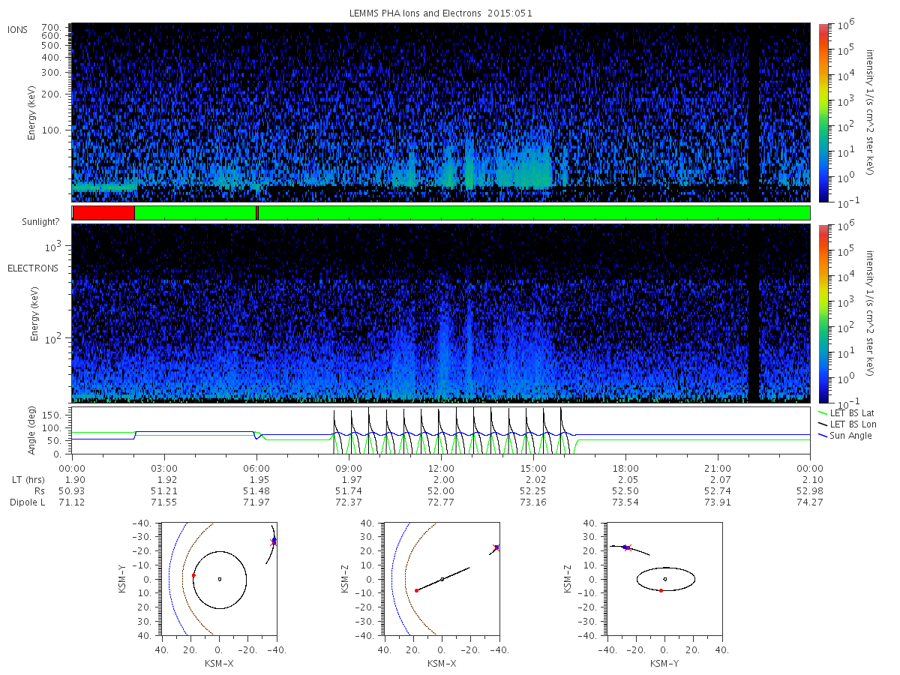Click the angle line plot panel
This screenshot has height=675, width=900.
[x=441, y=431]
